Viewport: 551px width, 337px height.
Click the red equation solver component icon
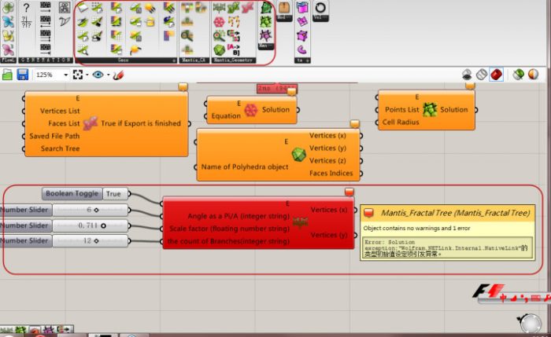click(250, 111)
